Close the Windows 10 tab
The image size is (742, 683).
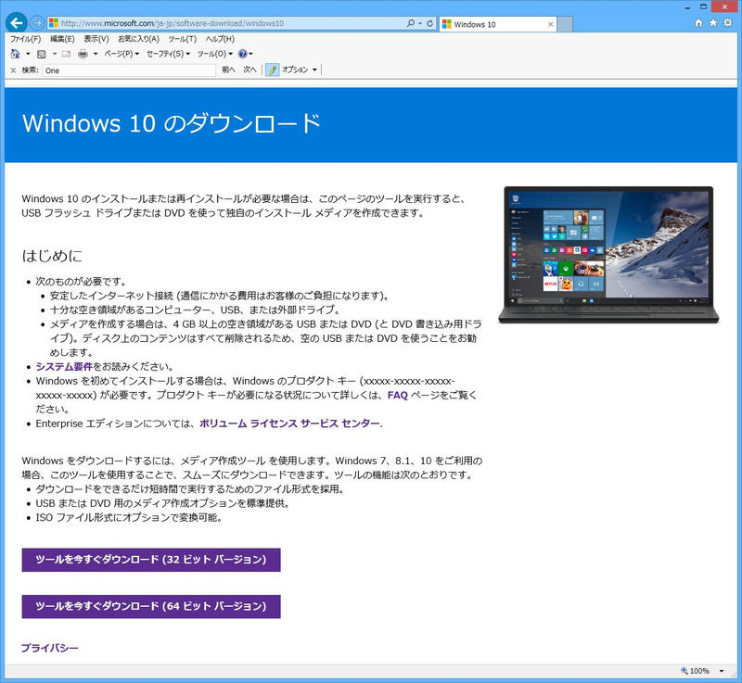(550, 24)
